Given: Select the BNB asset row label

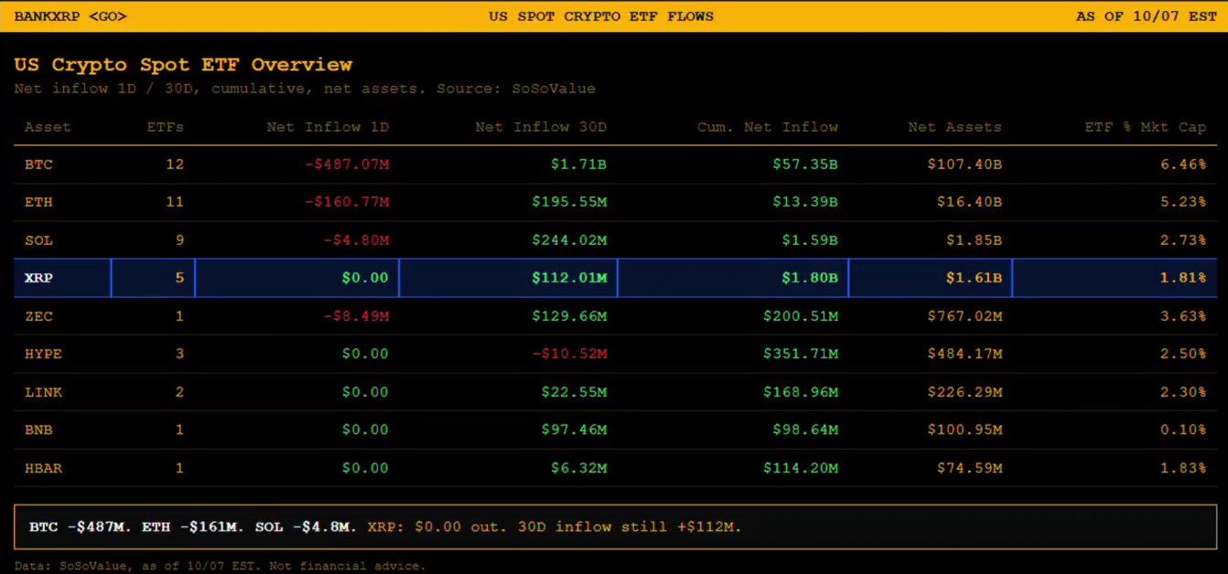Looking at the screenshot, I should coord(38,430).
